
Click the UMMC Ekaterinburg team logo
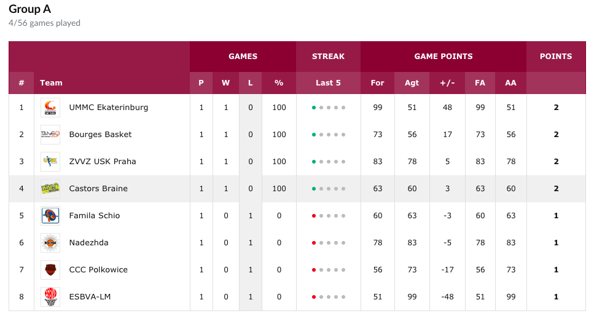pos(50,108)
